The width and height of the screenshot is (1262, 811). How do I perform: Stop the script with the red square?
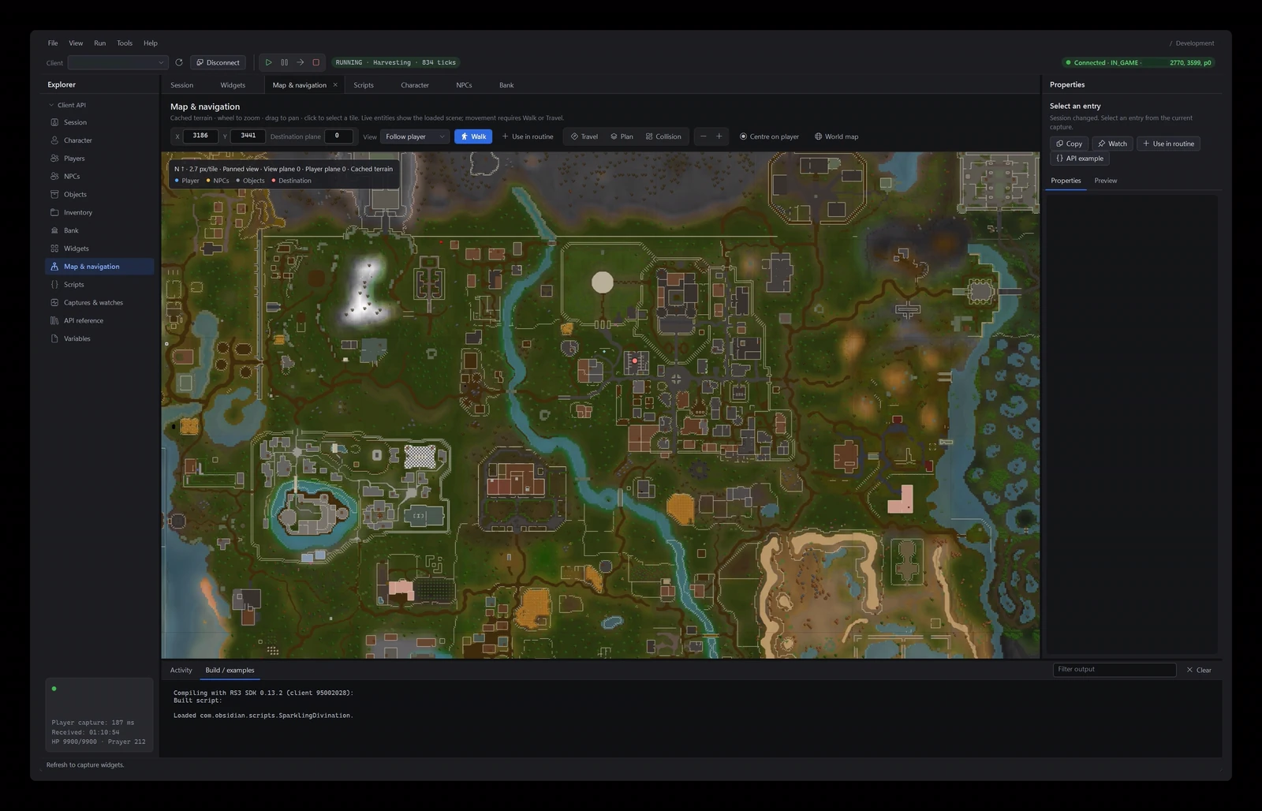point(316,62)
